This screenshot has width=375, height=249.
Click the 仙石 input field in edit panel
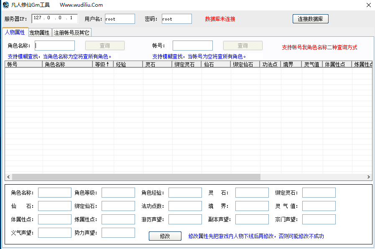tap(55, 206)
